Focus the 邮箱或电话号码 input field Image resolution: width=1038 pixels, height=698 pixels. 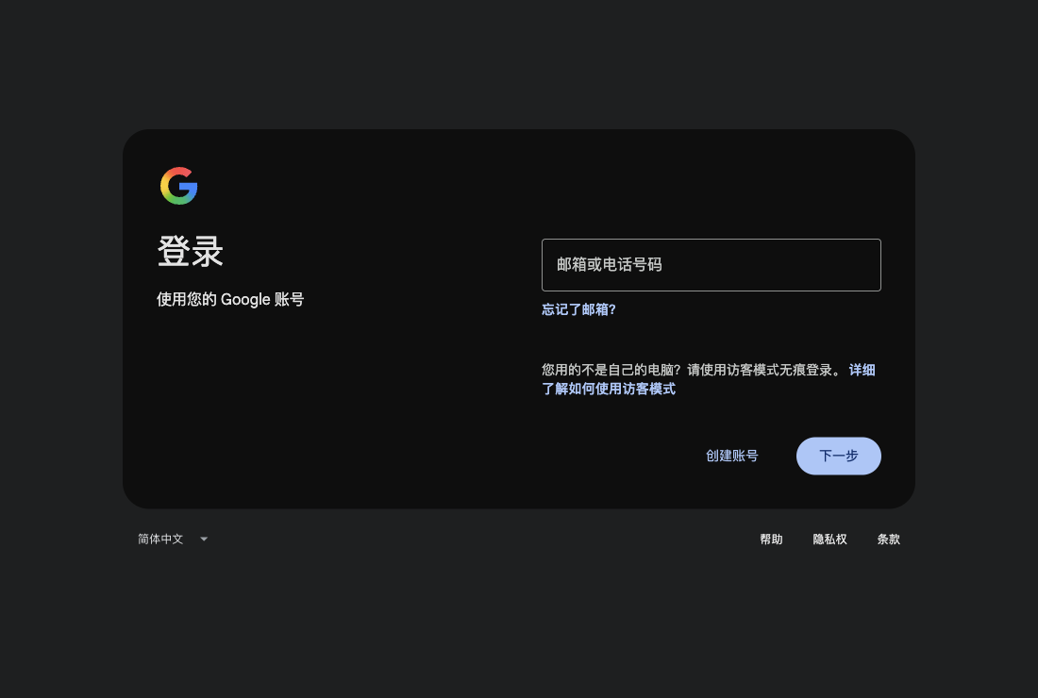[711, 265]
